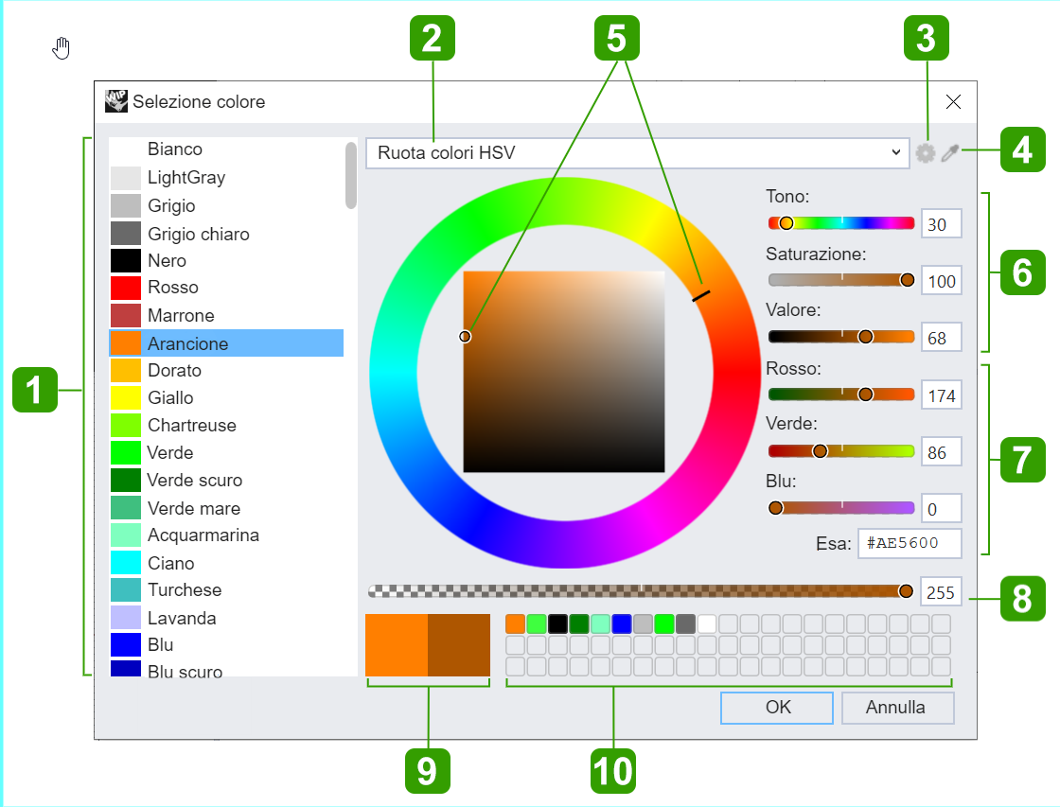Select Arancione in the color list
Viewport: 1060px width, 807px height.
(x=226, y=343)
